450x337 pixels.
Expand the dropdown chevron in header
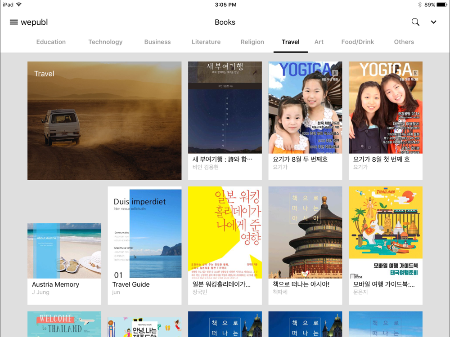click(433, 22)
